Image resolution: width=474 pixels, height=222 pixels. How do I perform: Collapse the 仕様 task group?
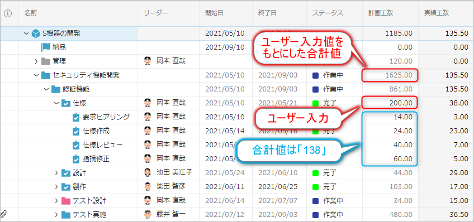(56, 103)
